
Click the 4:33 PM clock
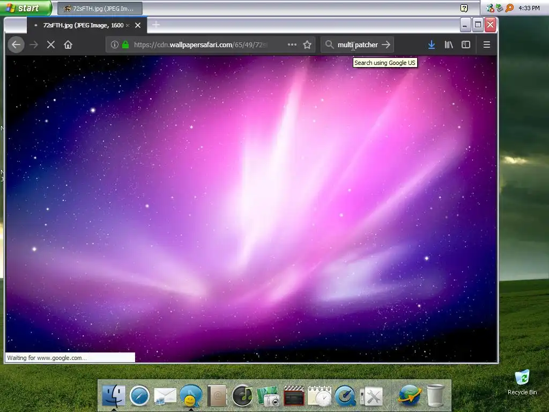tap(529, 8)
